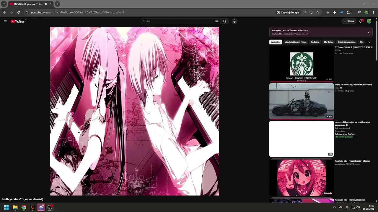Select the Dla Ciebie filter chip
This screenshot has height=212, width=378.
[x=329, y=42]
